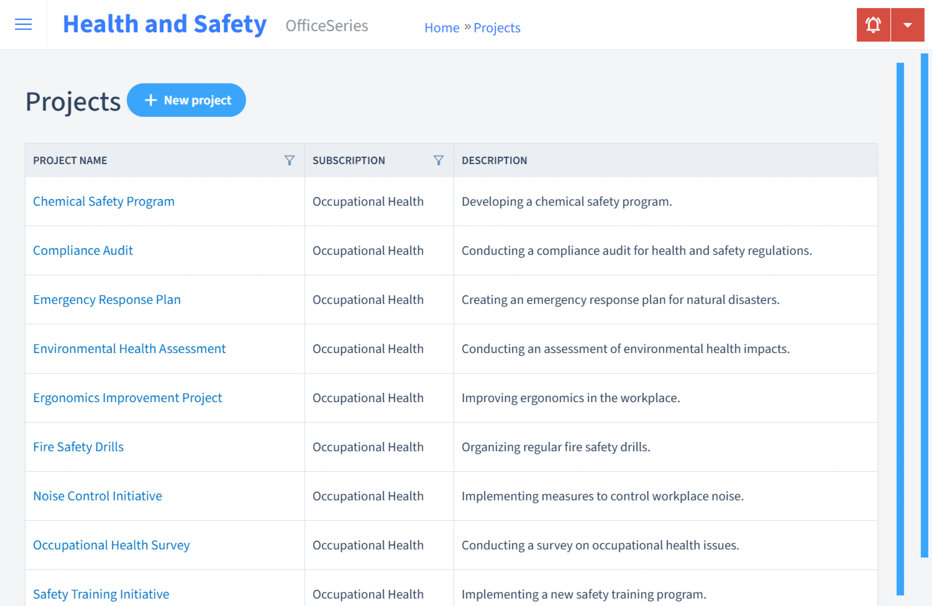Open Project Name column filter dropdown
Screen dimensions: 932x606
point(290,160)
